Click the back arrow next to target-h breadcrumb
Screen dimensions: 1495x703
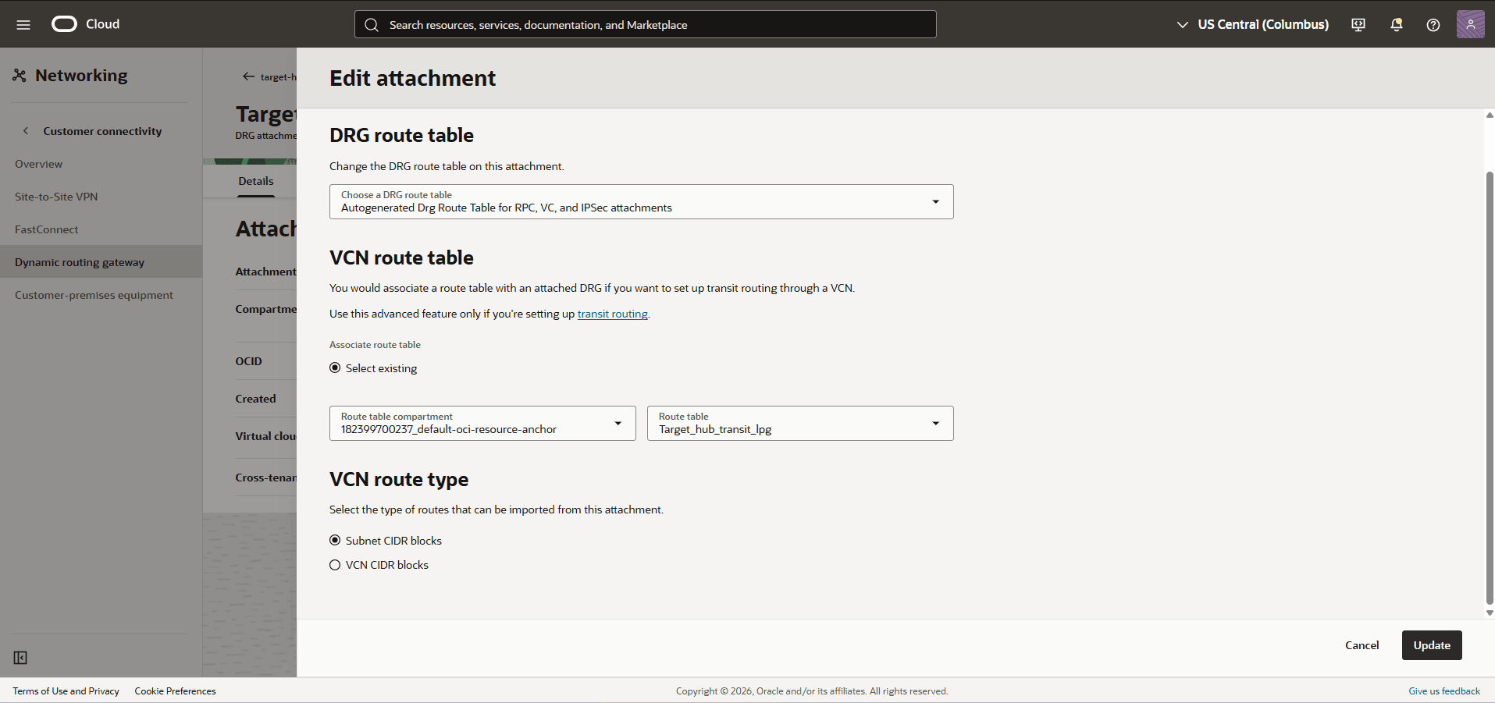pos(248,76)
